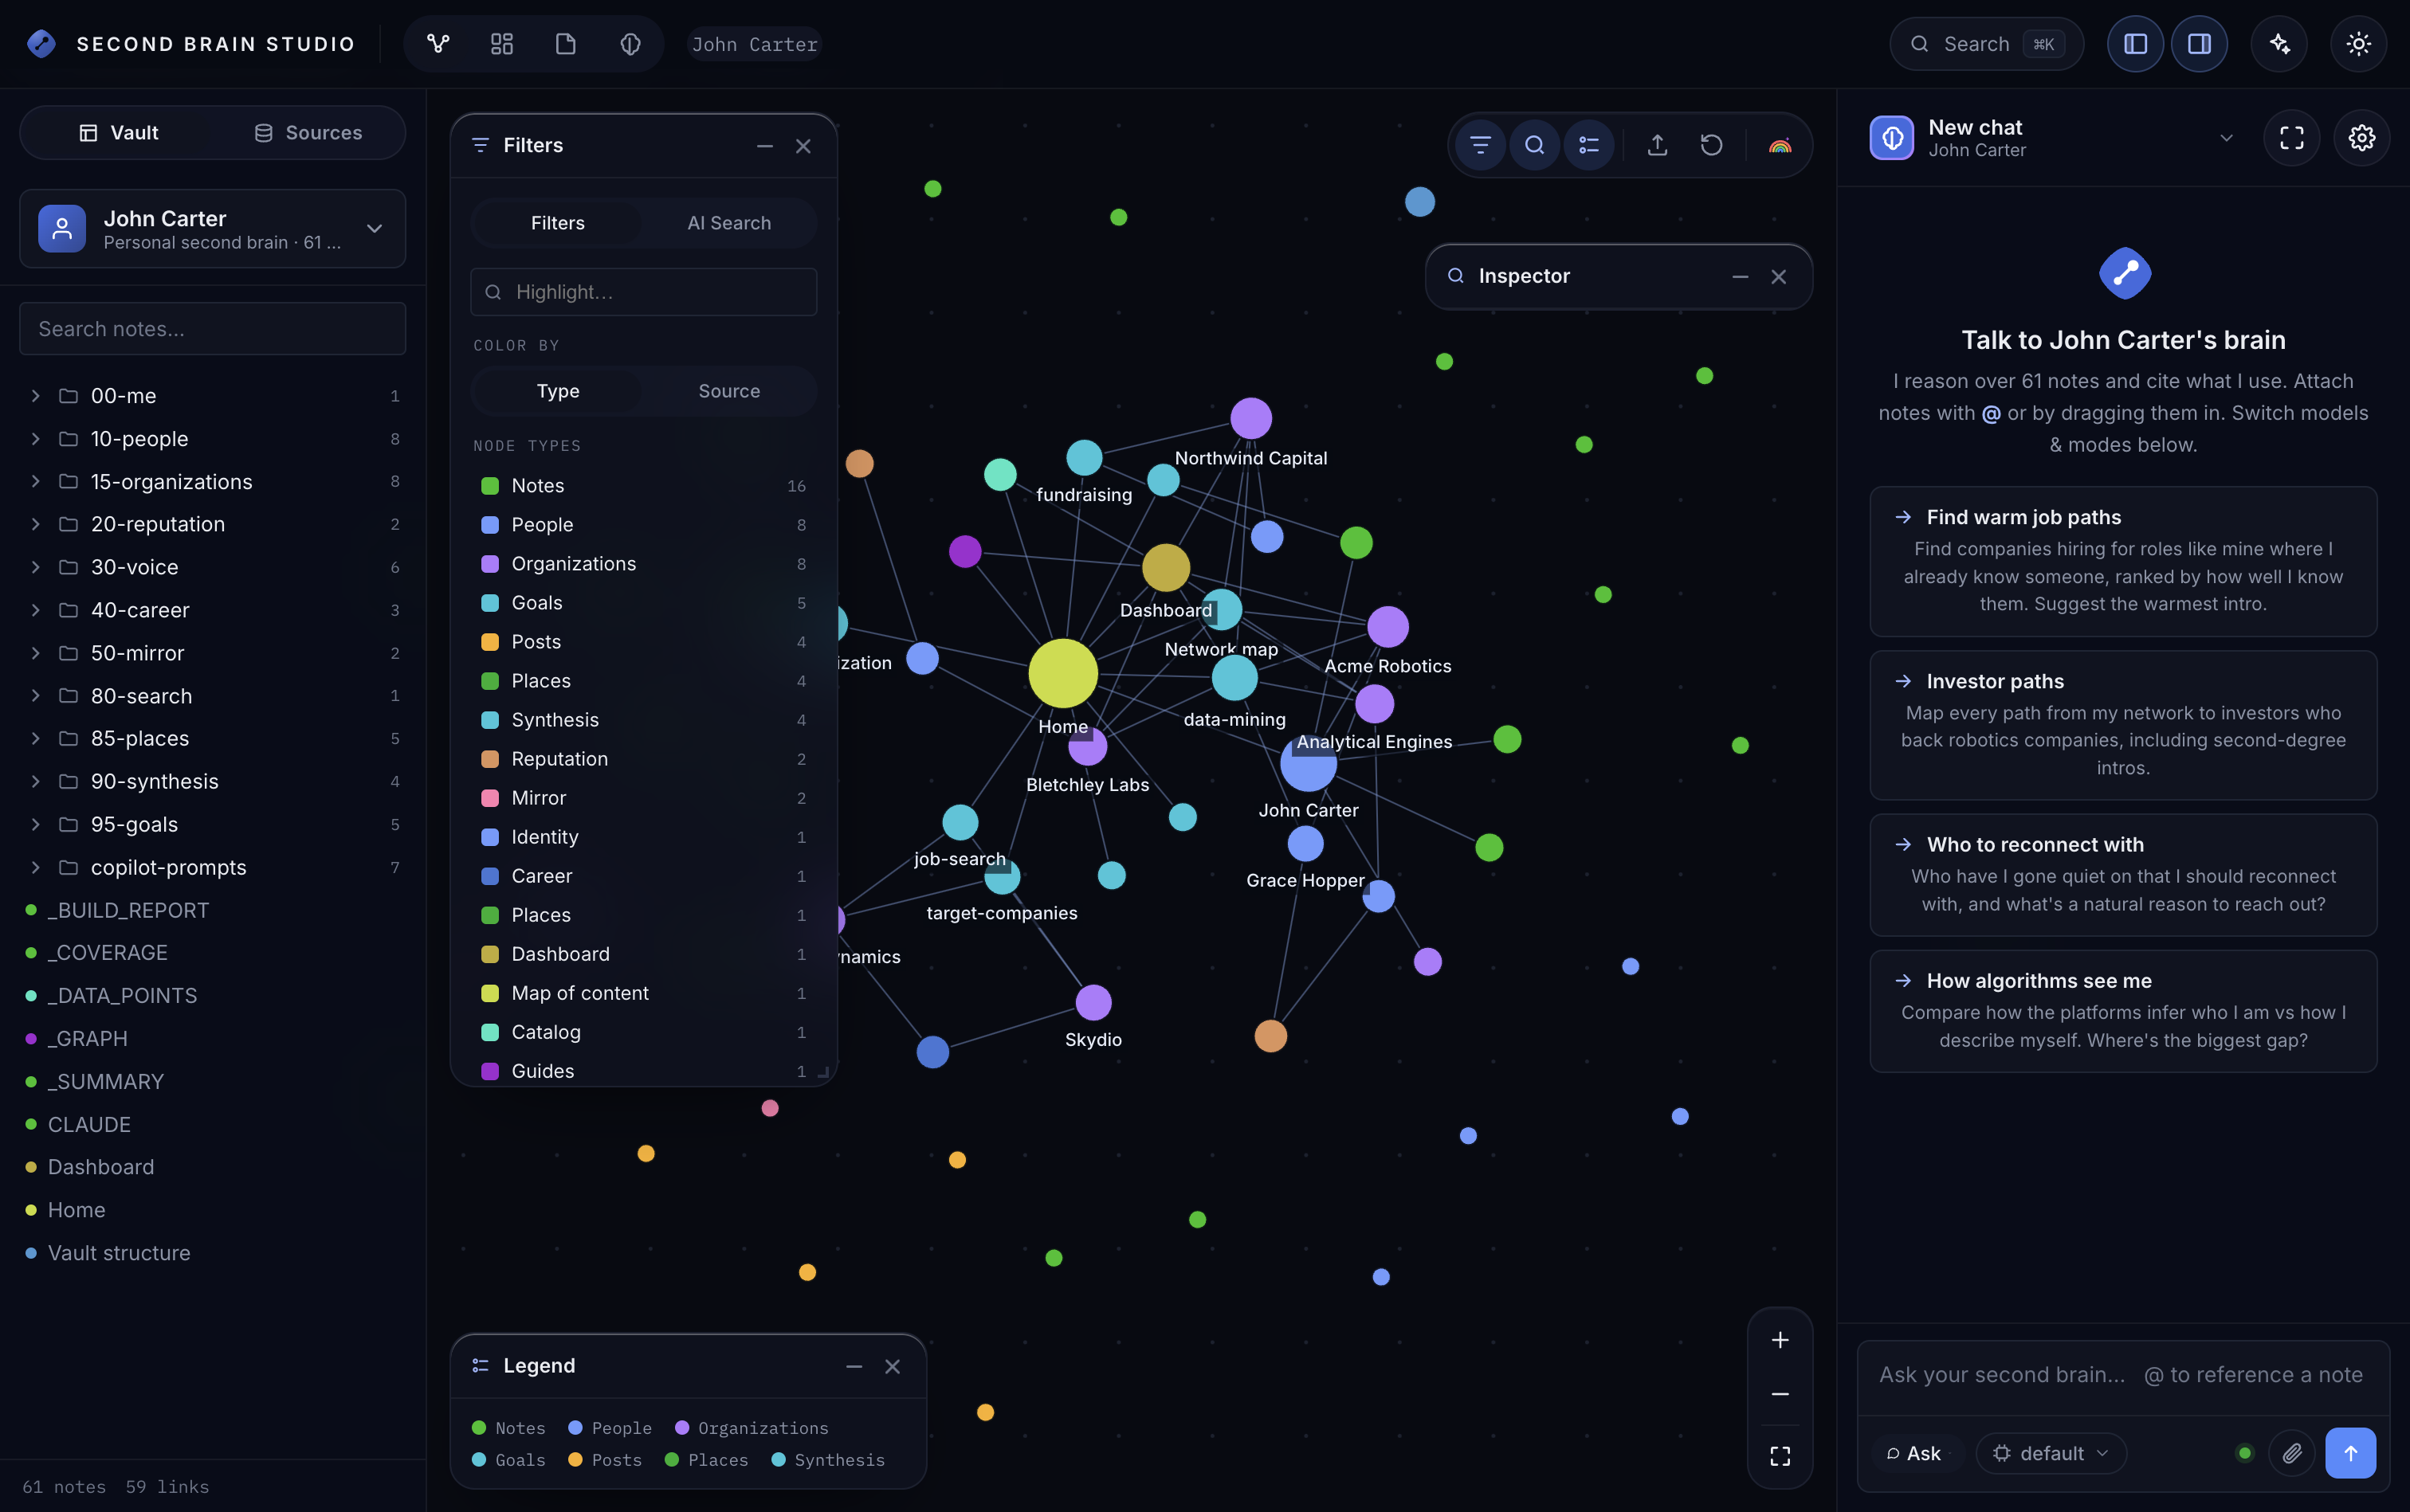The width and height of the screenshot is (2410, 1512).
Task: Click the rainbow color icon in graph toolbar
Action: [1780, 146]
